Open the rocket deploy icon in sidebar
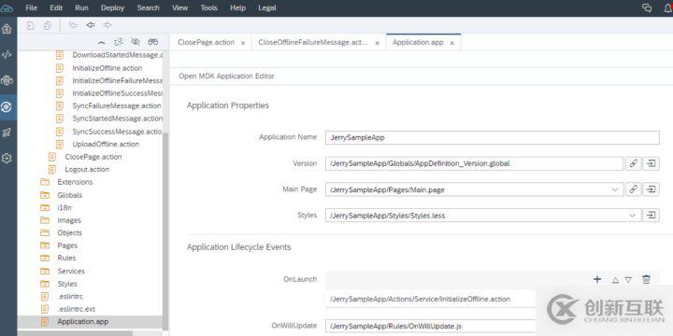The height and width of the screenshot is (336, 673). [7, 133]
